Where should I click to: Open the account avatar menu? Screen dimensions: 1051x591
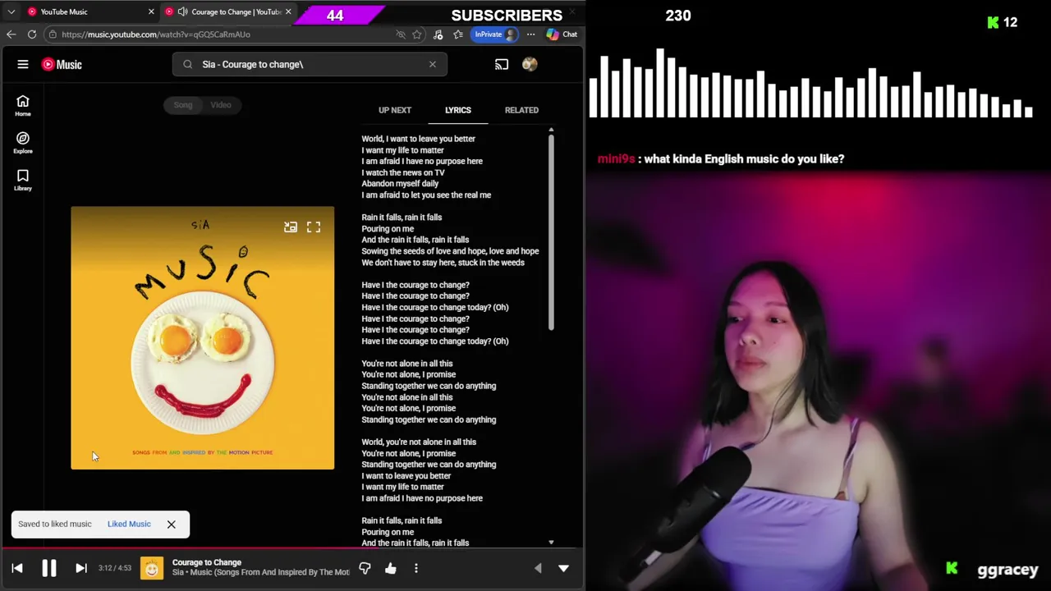click(x=530, y=64)
